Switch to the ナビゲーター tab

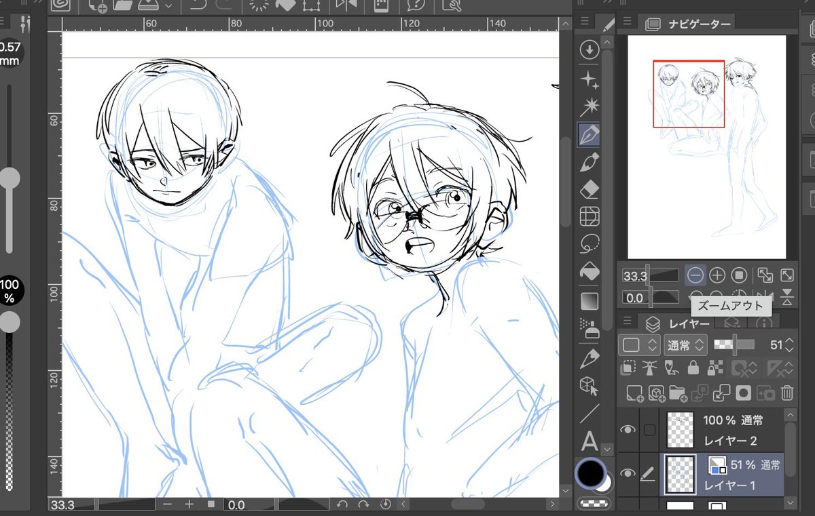[687, 23]
